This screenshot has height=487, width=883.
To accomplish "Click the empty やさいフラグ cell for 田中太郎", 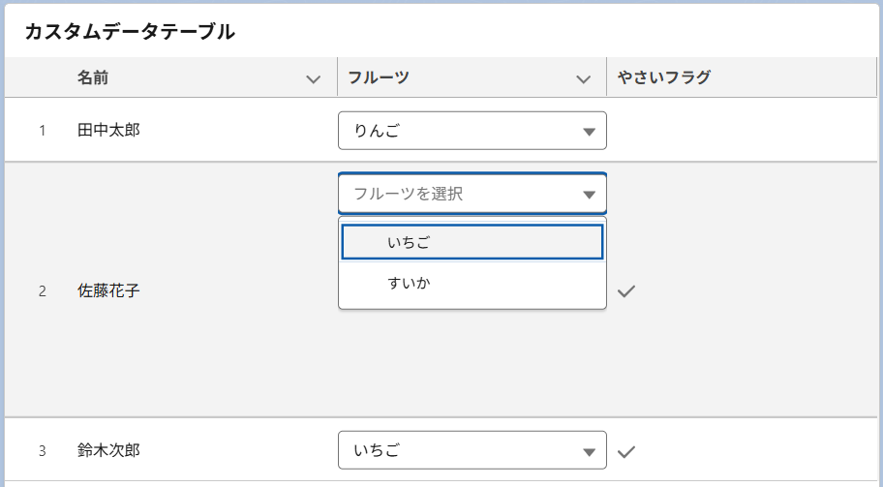I will coord(740,131).
